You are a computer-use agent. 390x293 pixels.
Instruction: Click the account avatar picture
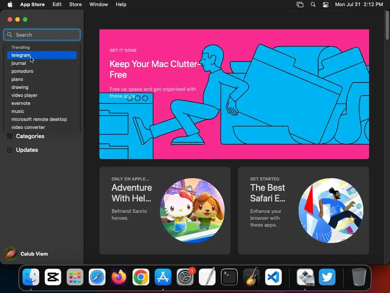click(10, 254)
